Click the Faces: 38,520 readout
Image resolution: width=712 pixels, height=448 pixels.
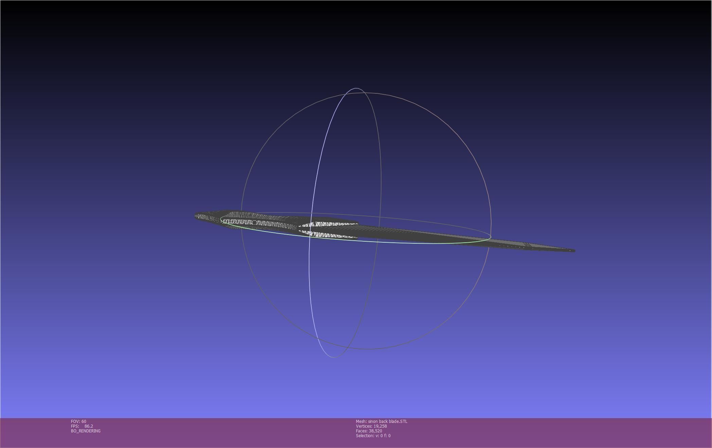coord(369,431)
